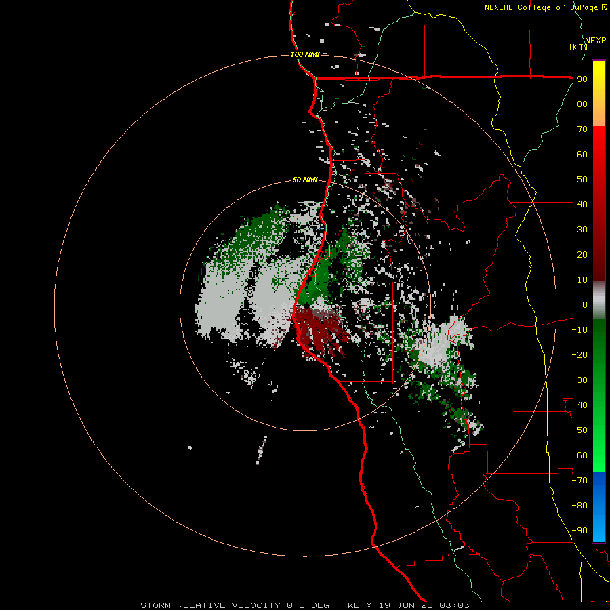Click the positive 90 scale value
610x610 pixels.
tap(582, 79)
